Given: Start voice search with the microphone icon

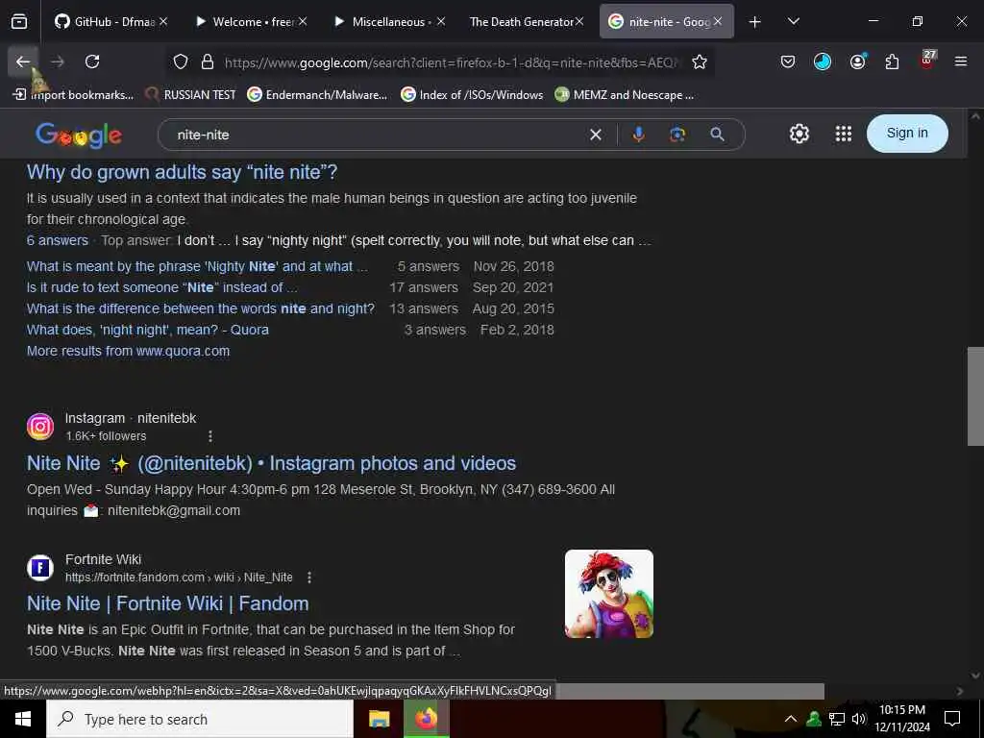Looking at the screenshot, I should 638,135.
